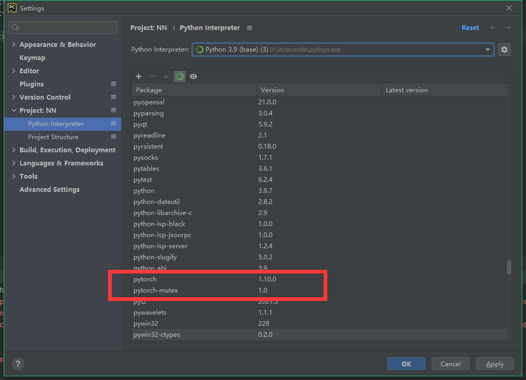This screenshot has width=526, height=380.
Task: Open the Plugins settings page
Action: click(x=32, y=84)
